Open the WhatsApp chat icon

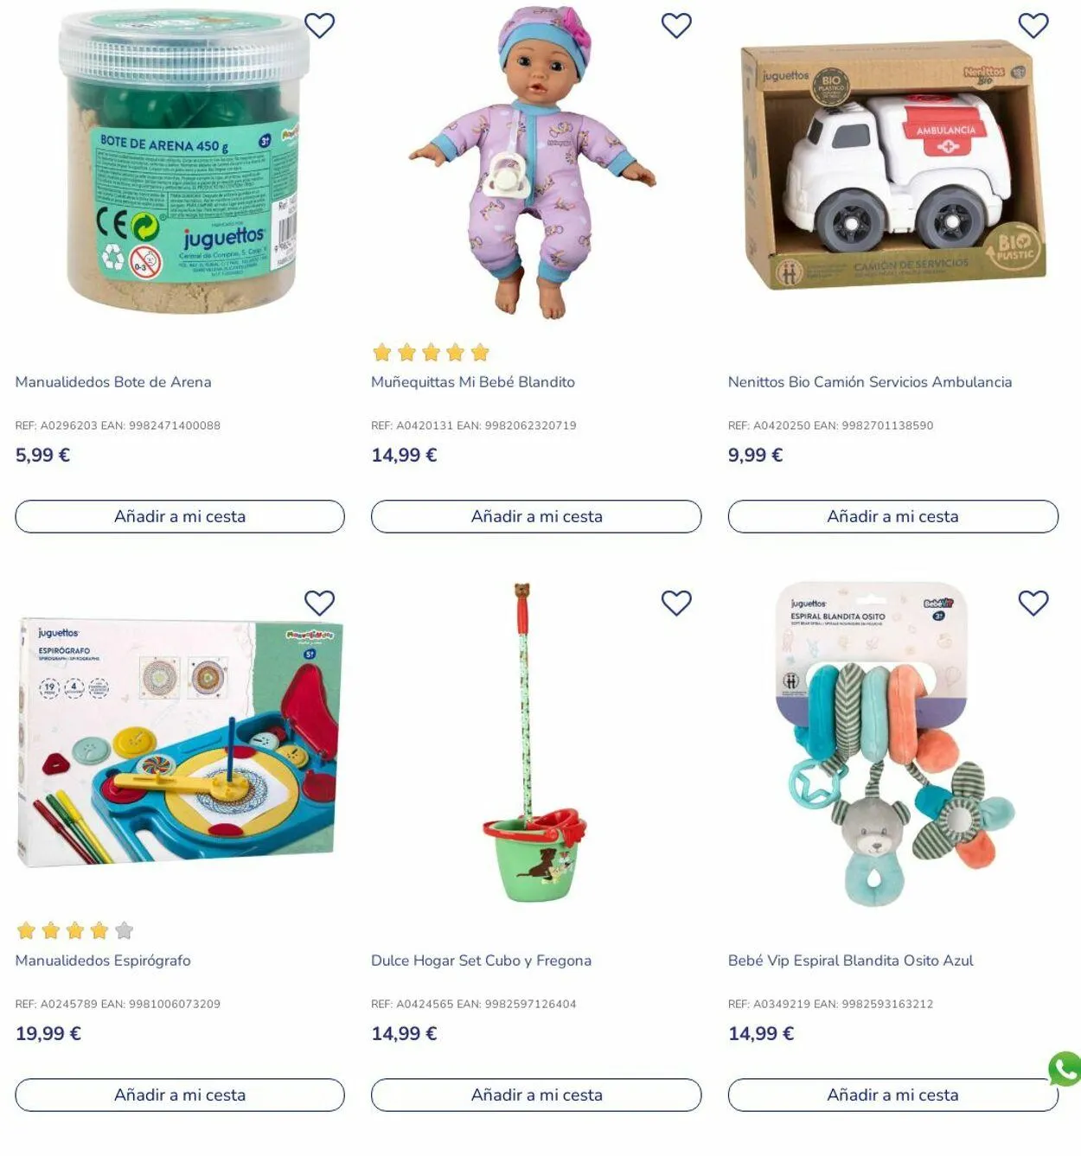click(1065, 1070)
